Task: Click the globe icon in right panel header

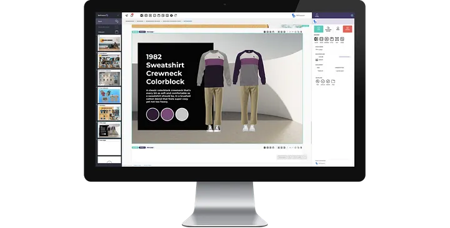Action: coord(352,16)
